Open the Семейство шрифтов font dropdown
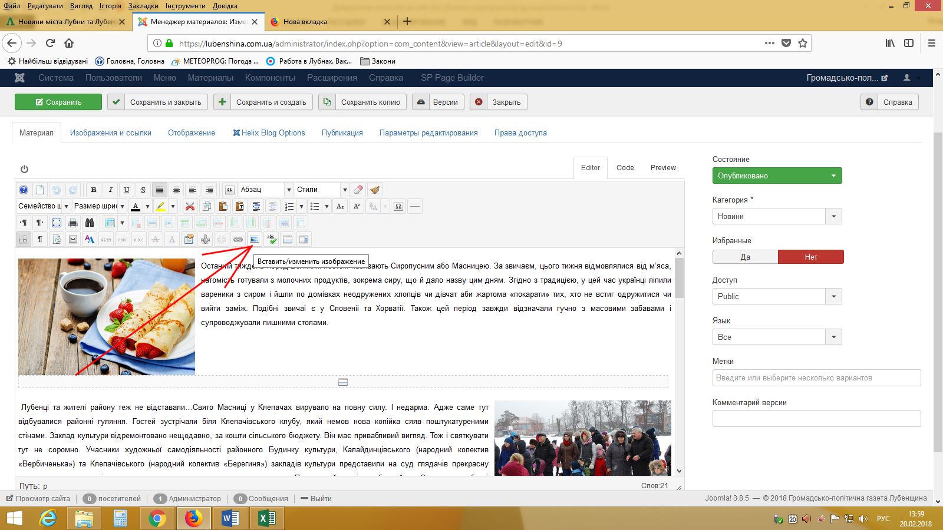The image size is (943, 530). click(x=44, y=206)
